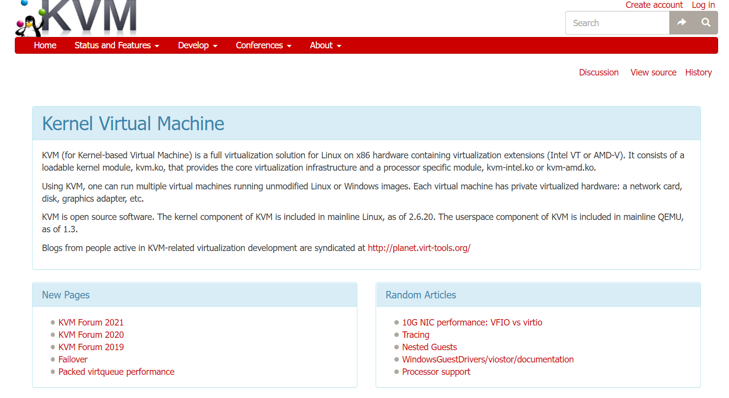Open the History tab

point(698,72)
